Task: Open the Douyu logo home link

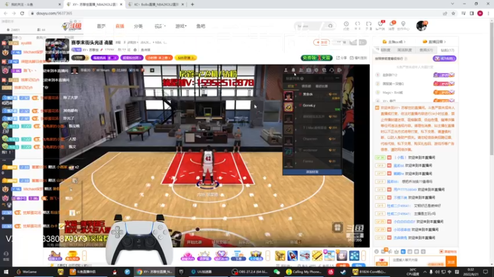Action: [72, 26]
